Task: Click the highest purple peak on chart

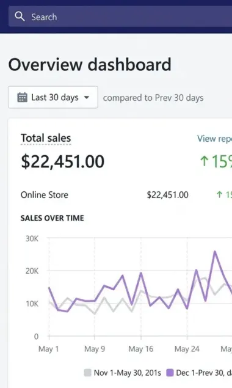Action: 215,251
